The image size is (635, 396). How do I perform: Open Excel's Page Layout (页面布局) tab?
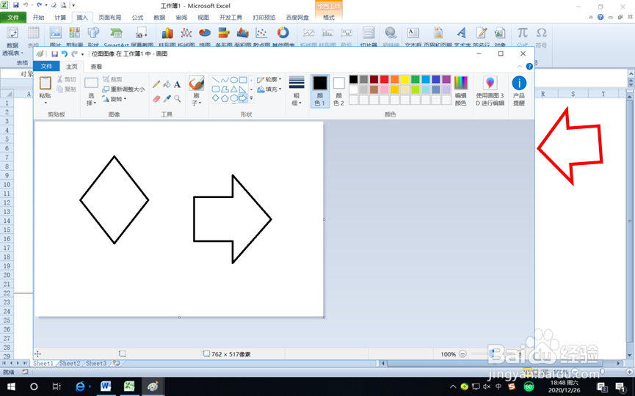109,18
